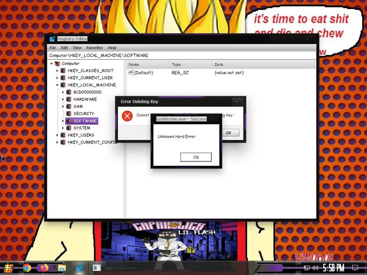The height and width of the screenshot is (275, 367).
Task: Open the Edit menu
Action: 64,48
